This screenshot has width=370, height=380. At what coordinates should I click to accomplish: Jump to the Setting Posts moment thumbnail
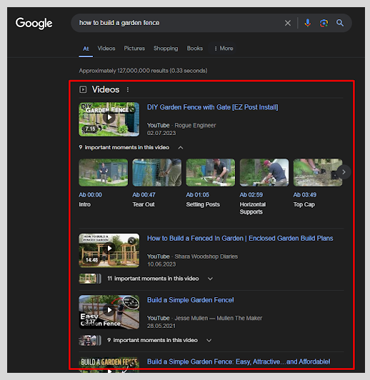point(211,173)
